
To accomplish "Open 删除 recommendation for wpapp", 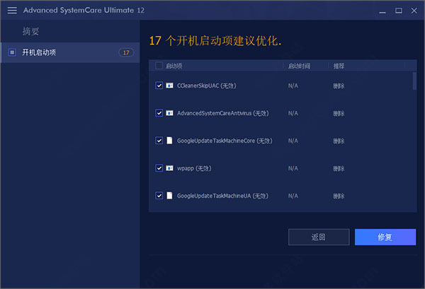I will coord(339,168).
